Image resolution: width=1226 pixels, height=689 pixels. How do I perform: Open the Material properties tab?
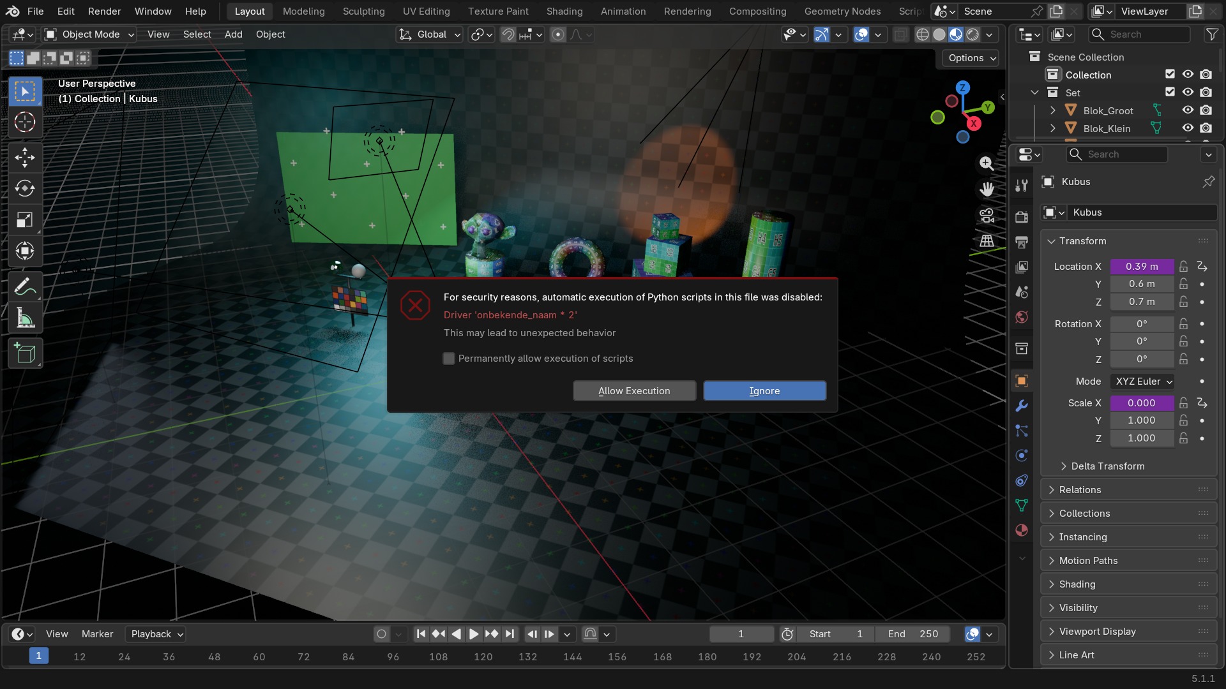point(1022,530)
